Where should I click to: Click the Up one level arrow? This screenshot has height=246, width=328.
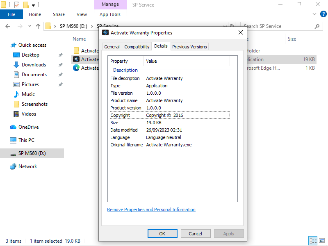click(38, 26)
